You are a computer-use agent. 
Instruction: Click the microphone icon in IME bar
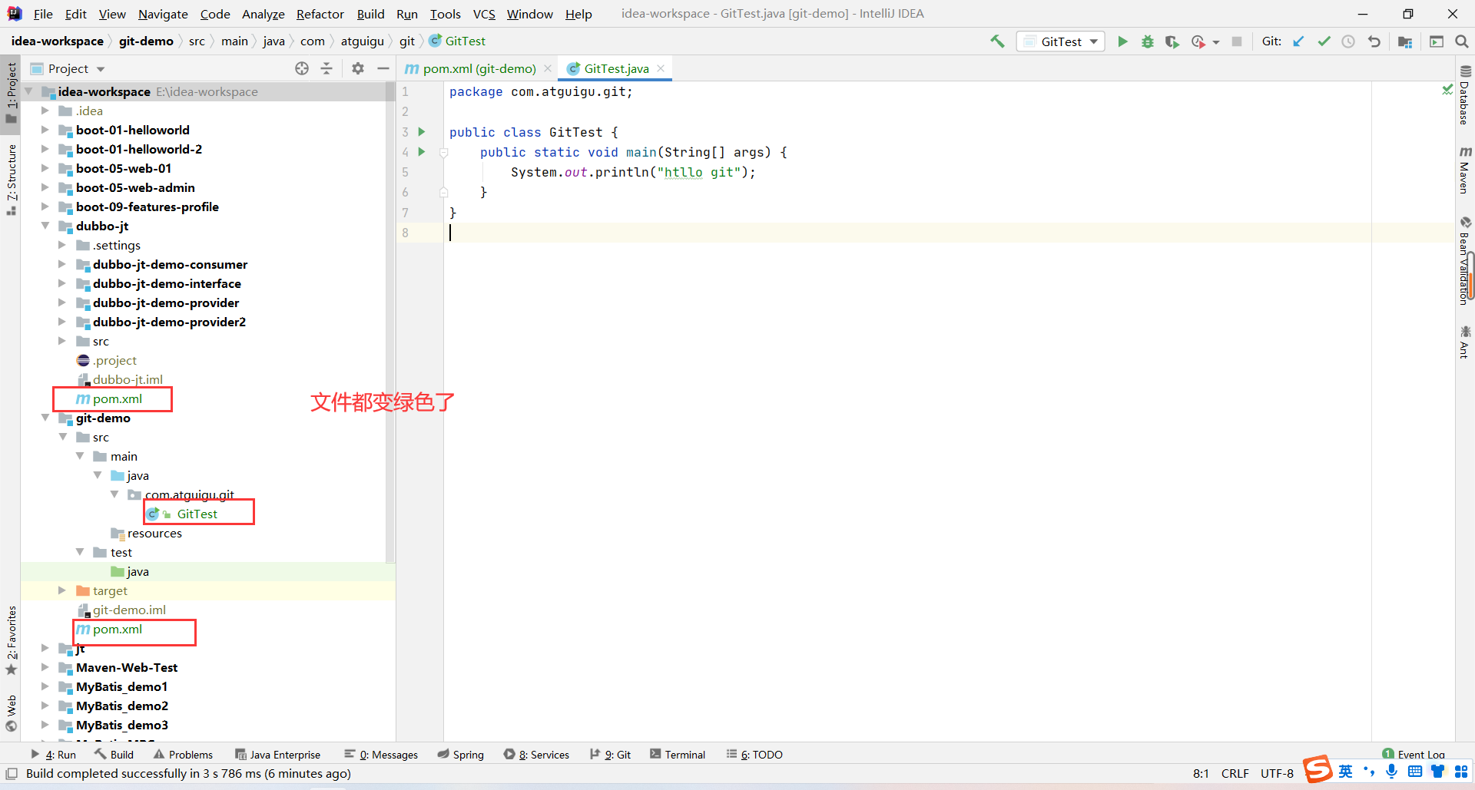pyautogui.click(x=1391, y=772)
